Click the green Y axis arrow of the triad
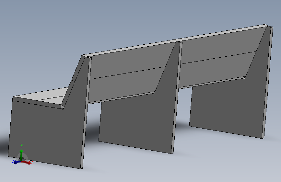The image size is (281, 182). pyautogui.click(x=21, y=155)
